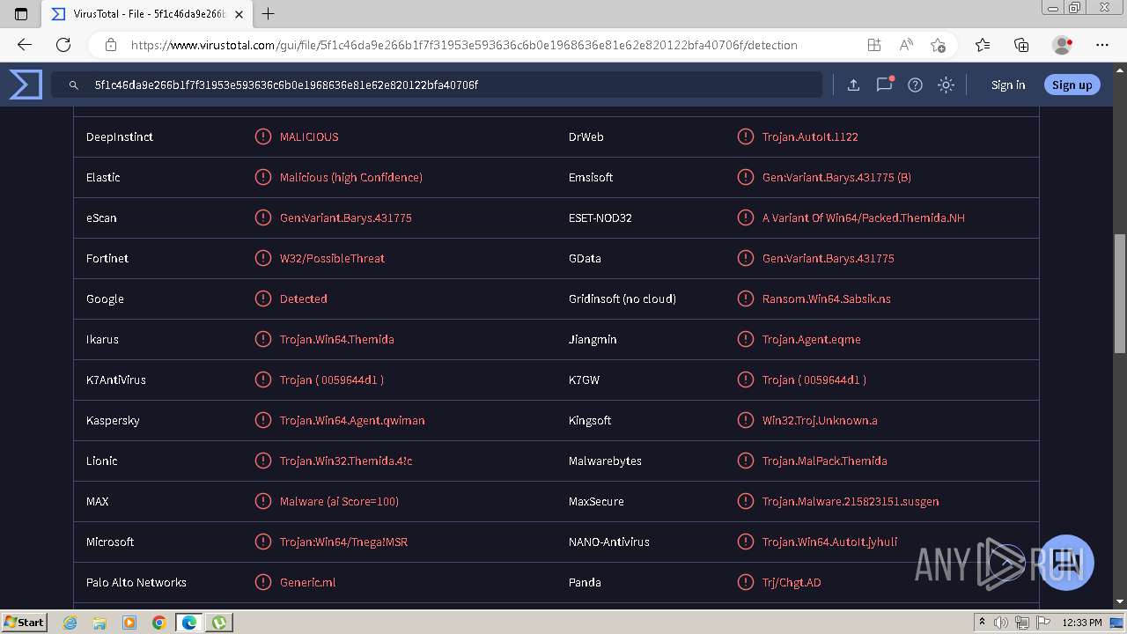
Task: Select eScan Gen:Variant.Barys.431775 result
Action: (x=346, y=217)
